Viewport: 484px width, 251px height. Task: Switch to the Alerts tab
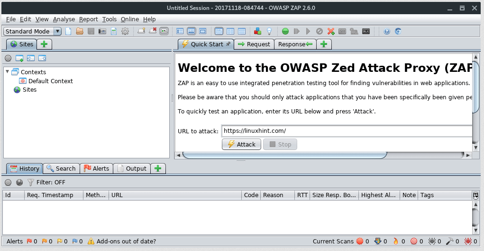tap(96, 168)
